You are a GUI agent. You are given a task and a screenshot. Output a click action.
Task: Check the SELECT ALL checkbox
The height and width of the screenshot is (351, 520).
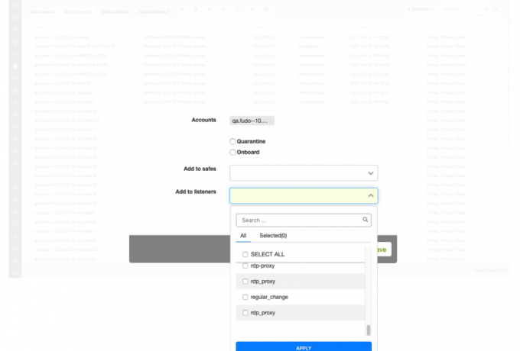point(245,254)
